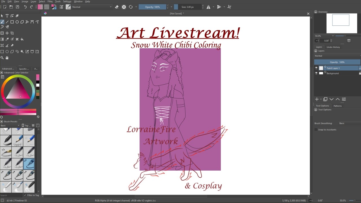Viewport: 361px width, 203px height.
Task: Duplicate the current layer
Action: (325, 99)
